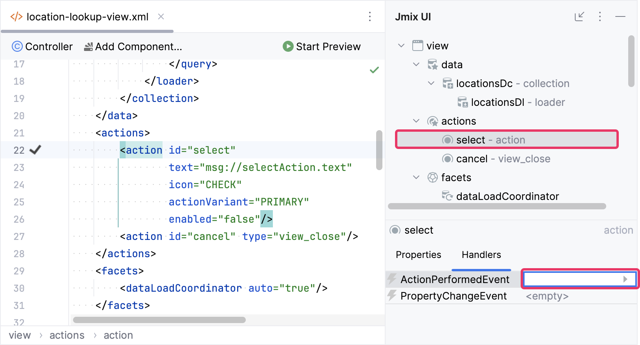Click the ActionPerformedEvent handler value field
The width and height of the screenshot is (640, 345).
pos(573,279)
